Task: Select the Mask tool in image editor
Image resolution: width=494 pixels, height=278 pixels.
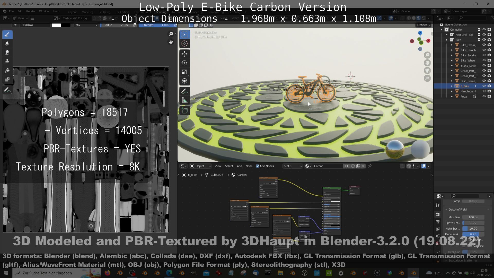Action: tap(7, 79)
